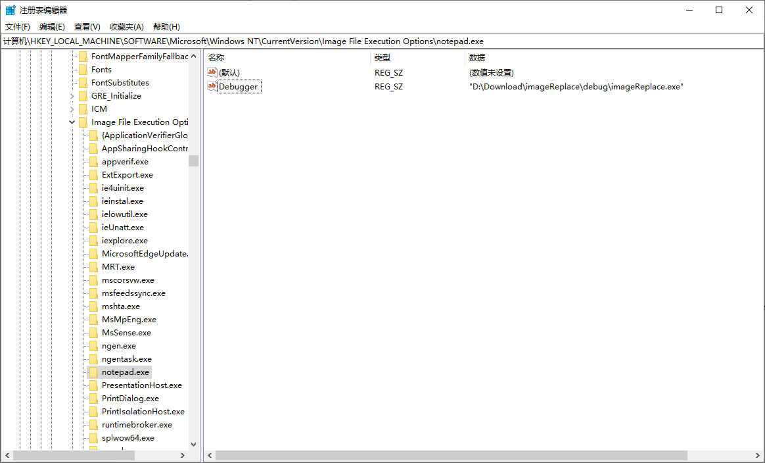Open the notepad.exe registry key folder
Viewport: 765px width, 463px height.
(x=125, y=372)
